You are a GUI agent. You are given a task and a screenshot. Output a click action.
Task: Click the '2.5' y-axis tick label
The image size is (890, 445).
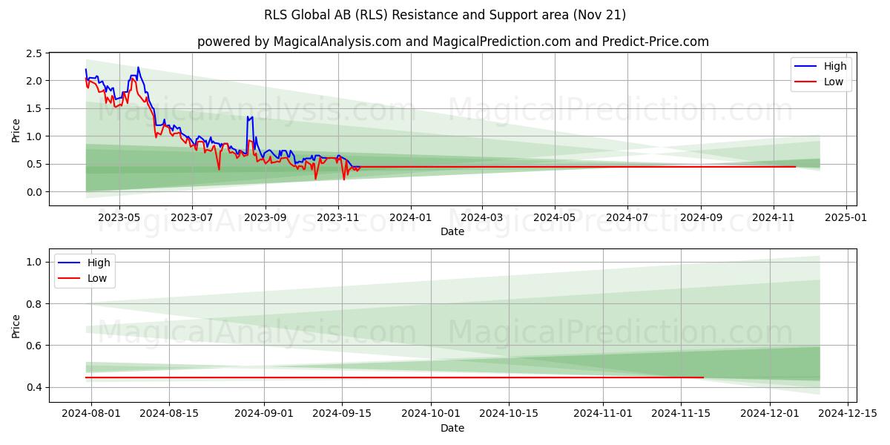point(33,54)
